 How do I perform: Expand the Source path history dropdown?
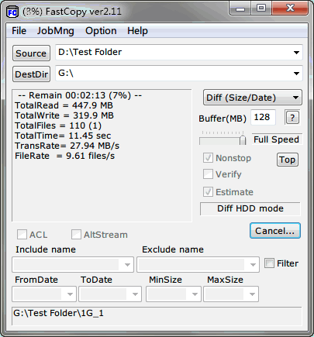(x=296, y=53)
